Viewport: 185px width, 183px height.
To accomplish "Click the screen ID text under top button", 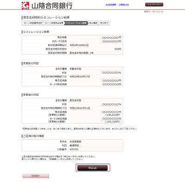I will pyautogui.click(x=154, y=12).
